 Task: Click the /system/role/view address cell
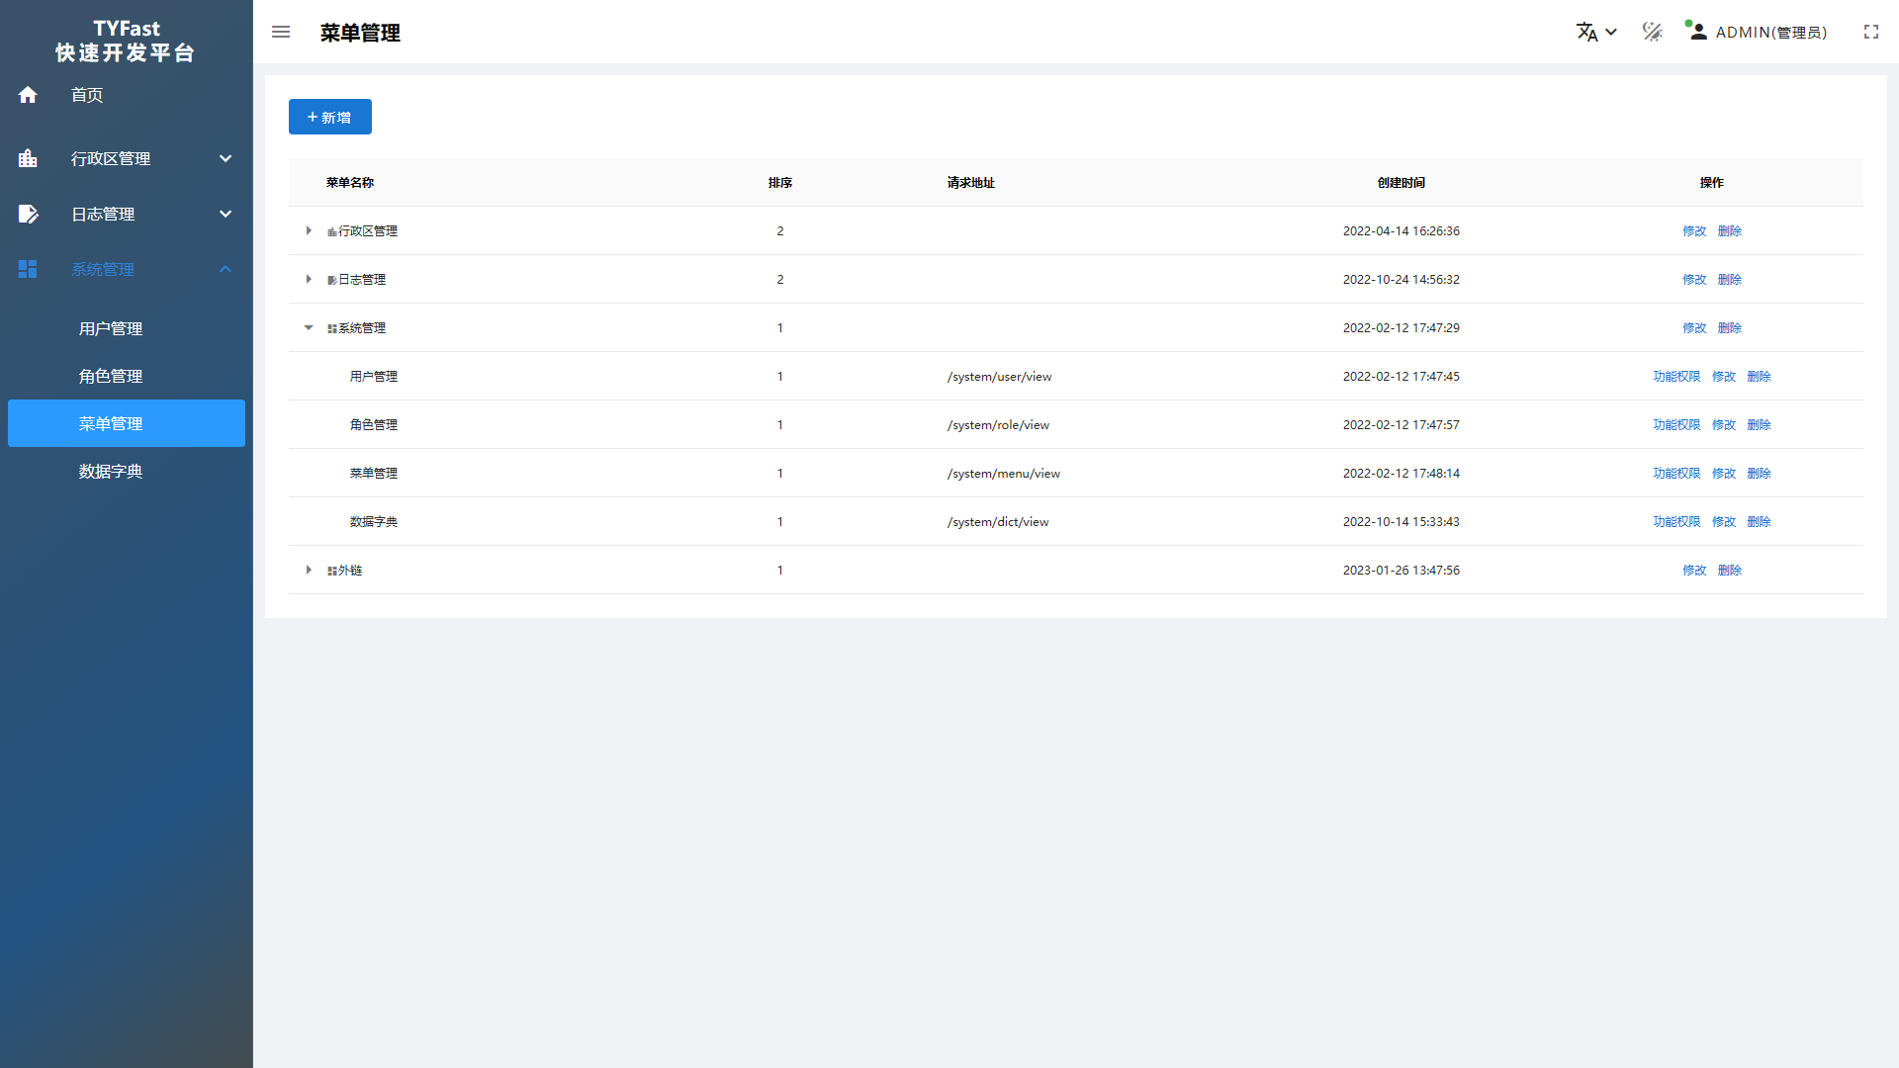[x=998, y=424]
